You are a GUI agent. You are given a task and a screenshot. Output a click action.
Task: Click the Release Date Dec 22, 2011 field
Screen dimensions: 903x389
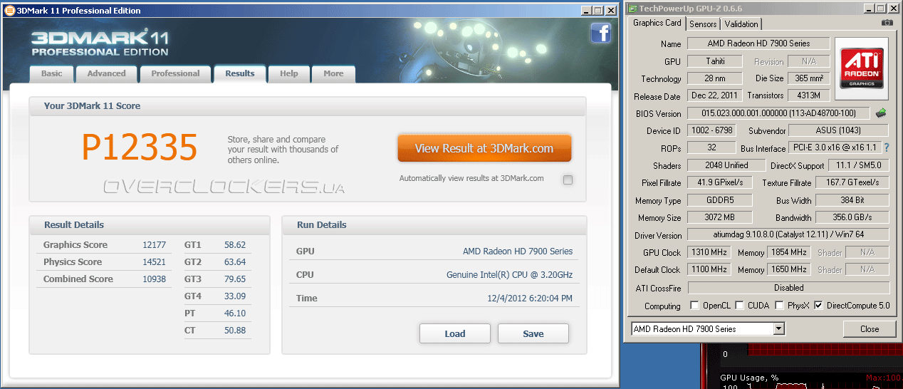715,95
